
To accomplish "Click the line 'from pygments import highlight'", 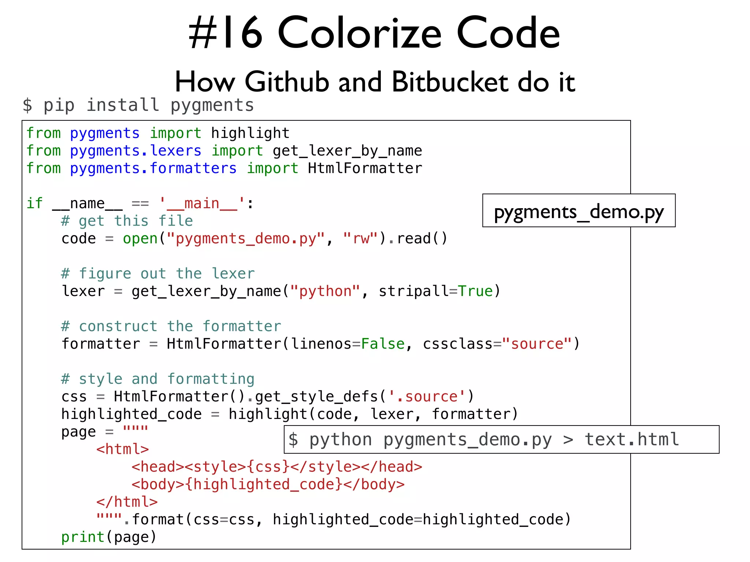I will (158, 133).
